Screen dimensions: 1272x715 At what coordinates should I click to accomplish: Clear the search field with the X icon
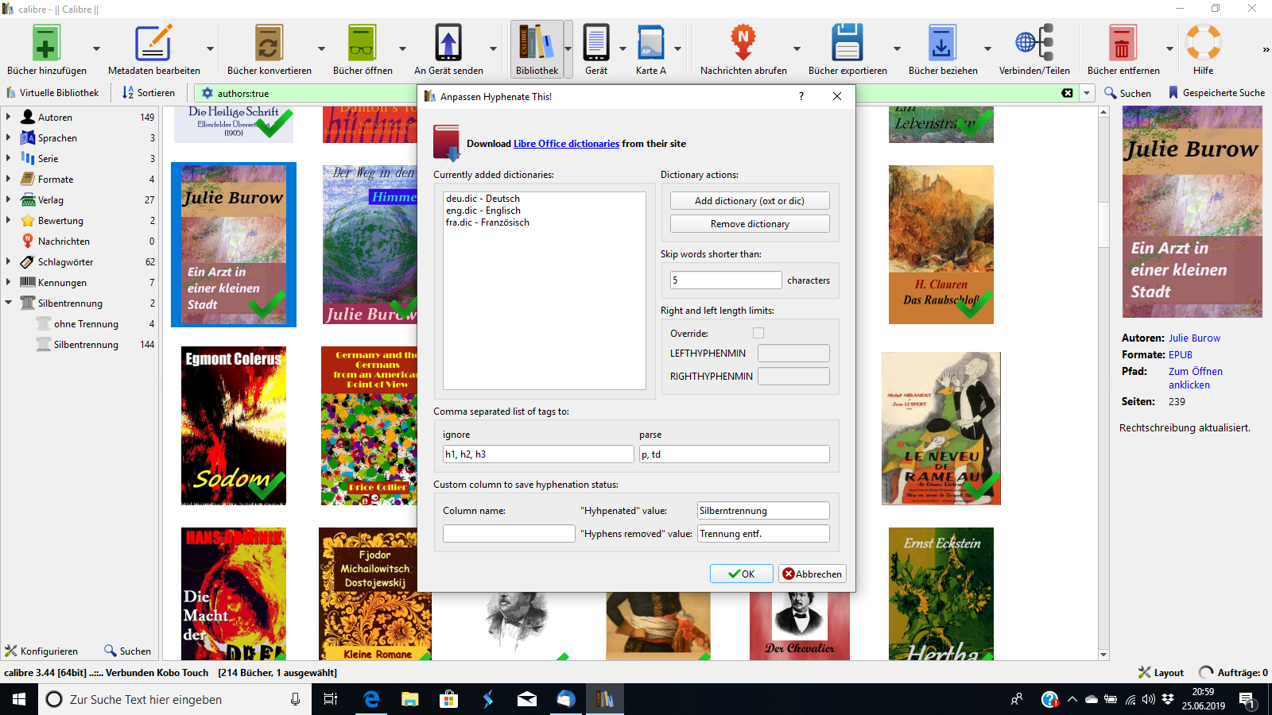click(1067, 93)
